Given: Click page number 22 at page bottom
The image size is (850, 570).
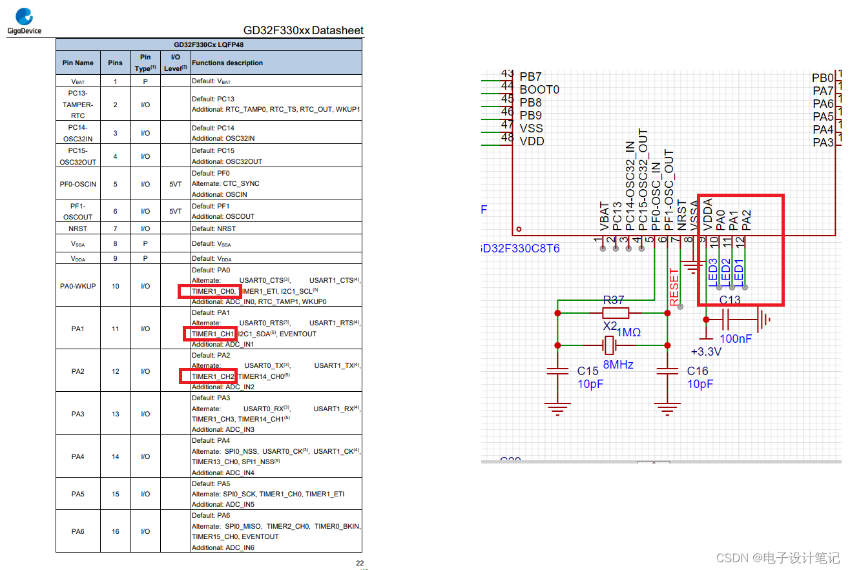Looking at the screenshot, I should click(360, 563).
